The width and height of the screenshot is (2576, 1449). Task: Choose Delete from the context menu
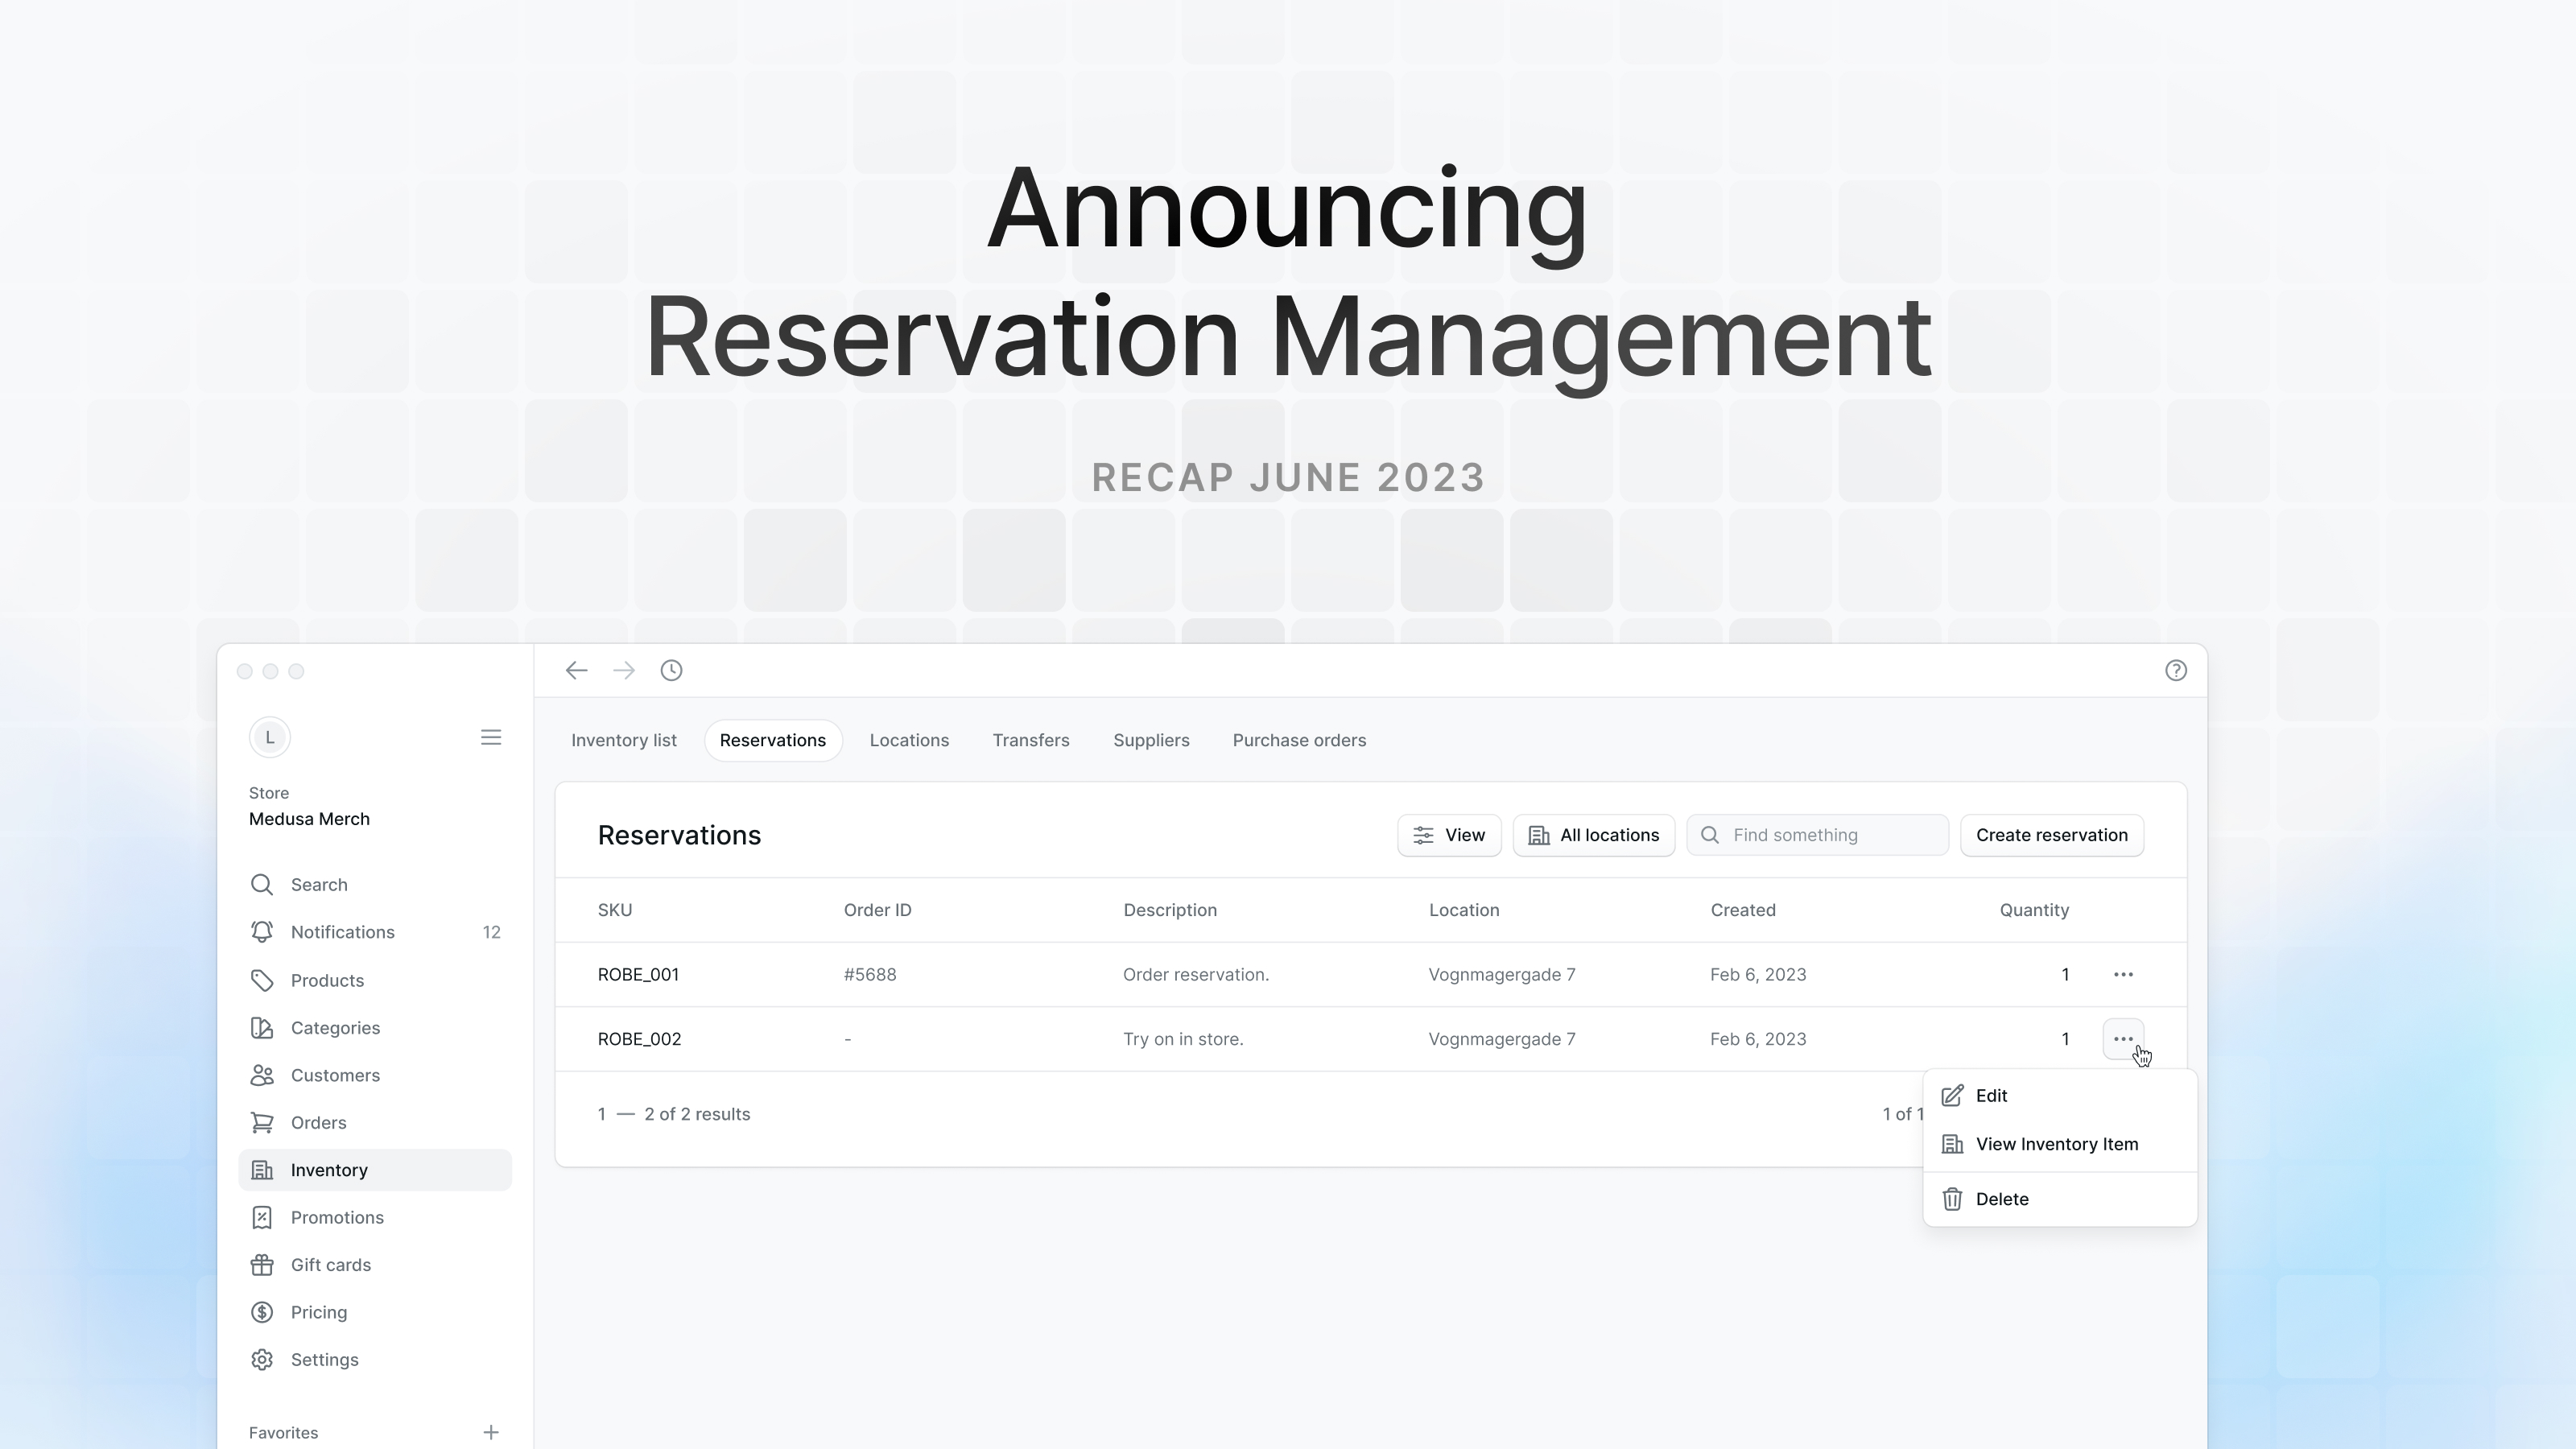point(2060,1199)
